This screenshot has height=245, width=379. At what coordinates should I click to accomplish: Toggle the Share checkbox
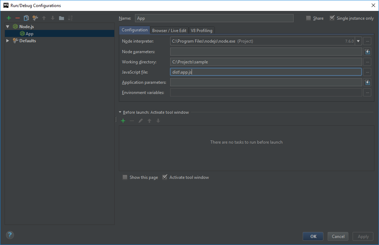(308, 18)
